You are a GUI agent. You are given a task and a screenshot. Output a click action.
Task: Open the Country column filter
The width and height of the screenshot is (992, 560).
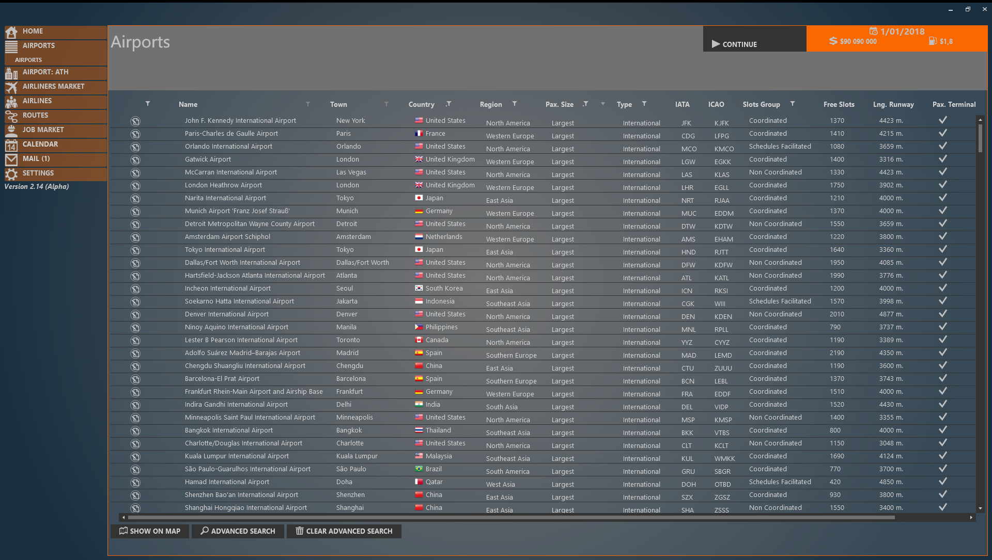(448, 104)
